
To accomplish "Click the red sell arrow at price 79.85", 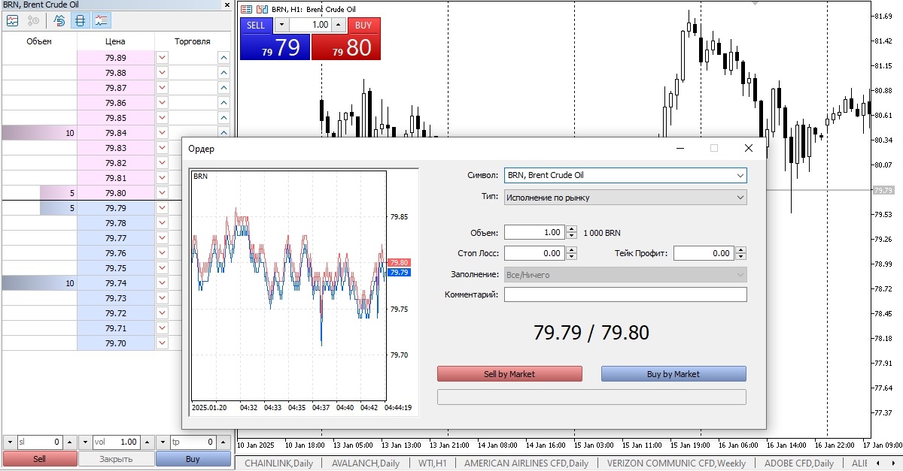I will 162,118.
